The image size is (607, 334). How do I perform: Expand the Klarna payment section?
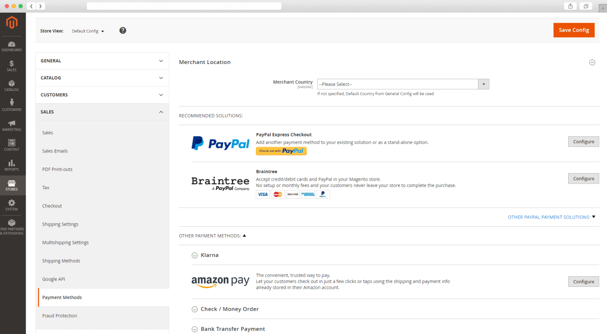click(x=205, y=255)
